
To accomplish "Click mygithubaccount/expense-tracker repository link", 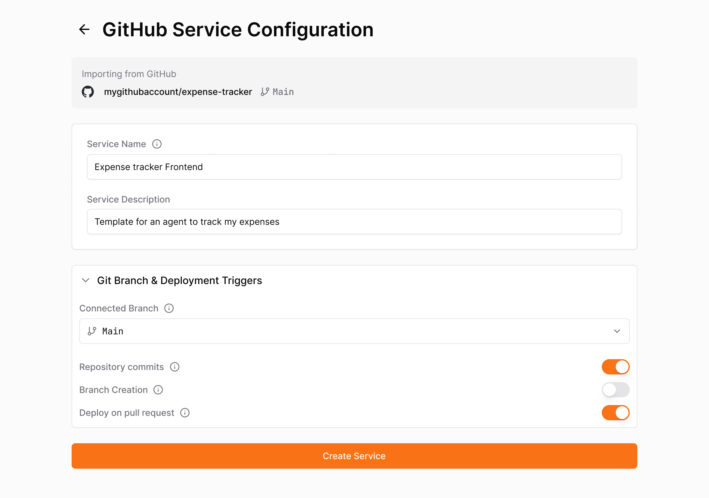I will coord(178,92).
